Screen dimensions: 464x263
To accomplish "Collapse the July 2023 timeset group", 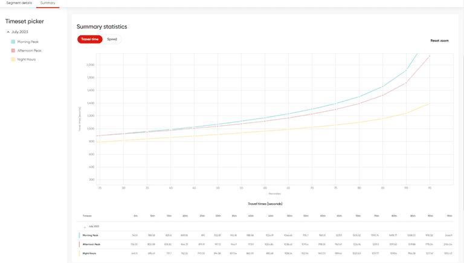I will pos(8,32).
